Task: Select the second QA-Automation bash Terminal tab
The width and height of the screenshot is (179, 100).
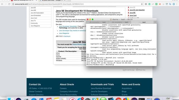Action: (120, 22)
